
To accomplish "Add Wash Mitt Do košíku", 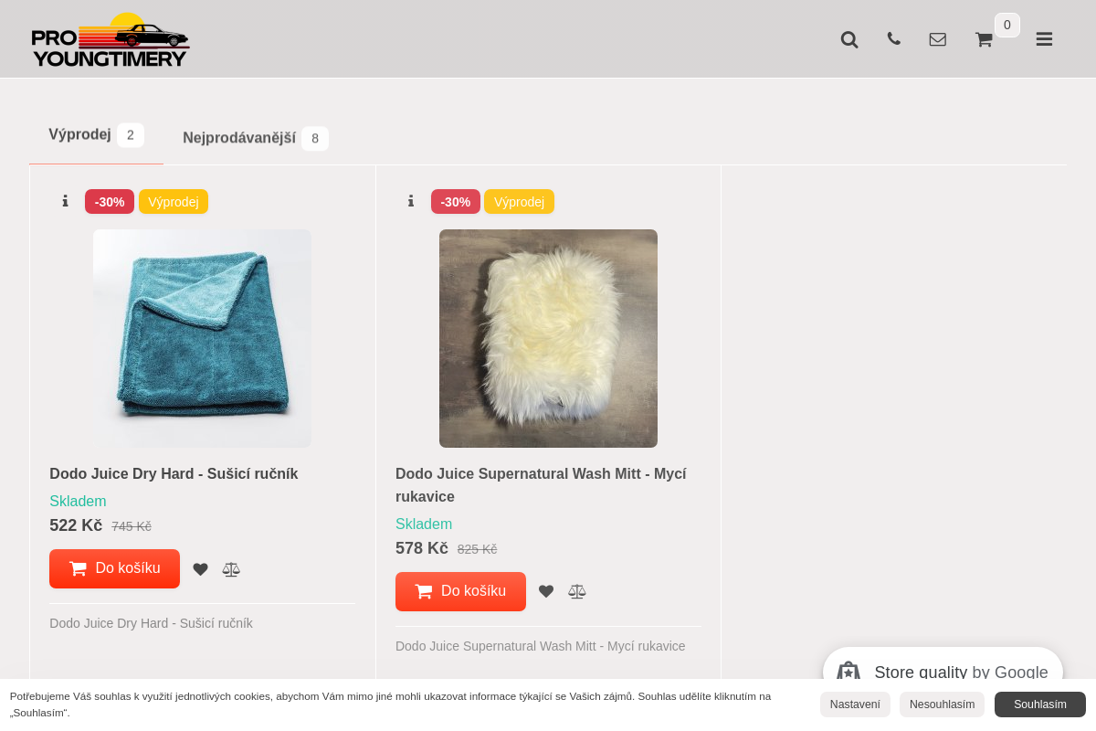I will (x=460, y=591).
